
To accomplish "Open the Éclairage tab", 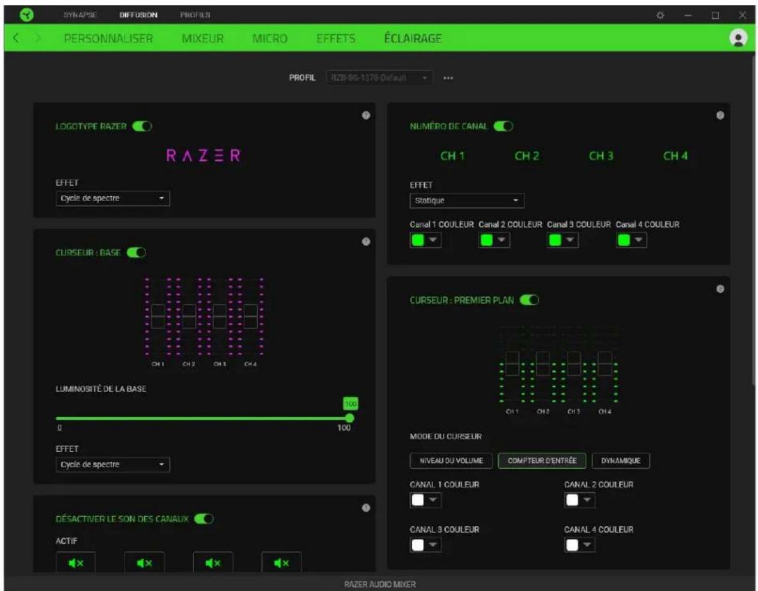I will [413, 39].
